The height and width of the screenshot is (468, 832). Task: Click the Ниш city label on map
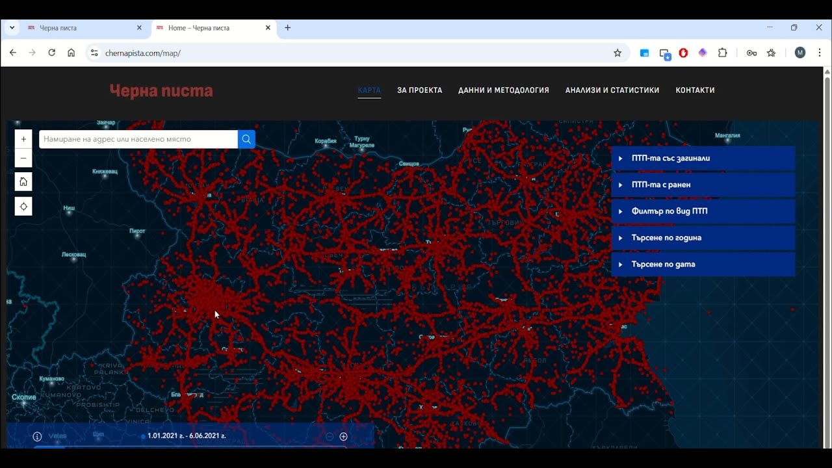(x=69, y=208)
